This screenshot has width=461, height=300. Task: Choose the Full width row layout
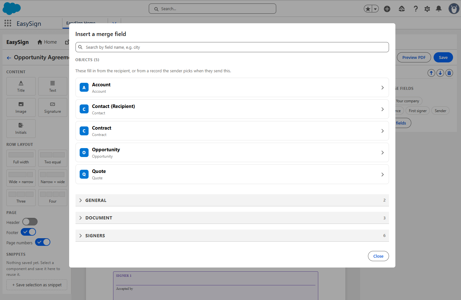click(21, 158)
